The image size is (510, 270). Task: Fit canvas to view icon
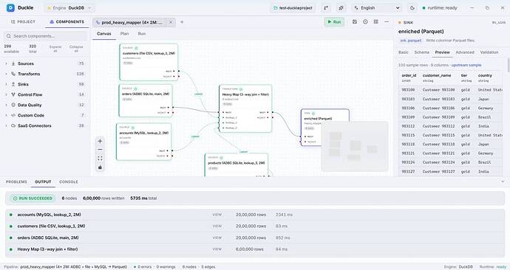click(101, 159)
